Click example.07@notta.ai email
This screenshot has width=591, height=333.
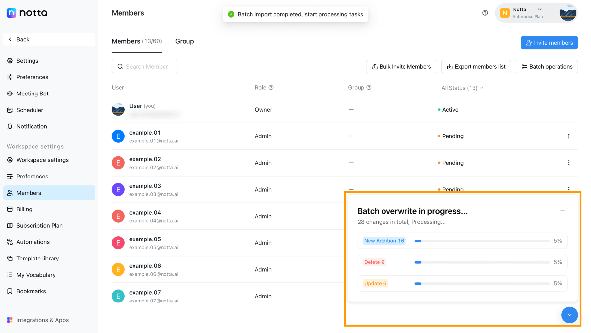tap(154, 301)
